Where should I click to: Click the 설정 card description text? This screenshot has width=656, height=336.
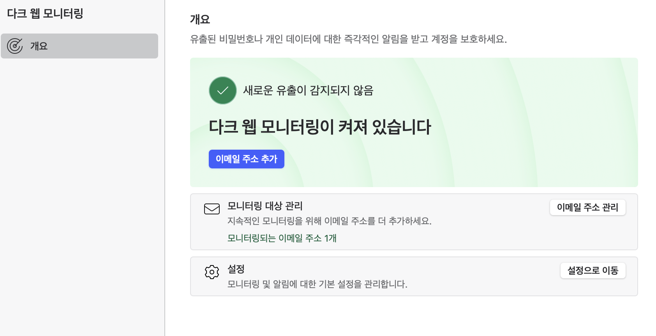point(317,284)
